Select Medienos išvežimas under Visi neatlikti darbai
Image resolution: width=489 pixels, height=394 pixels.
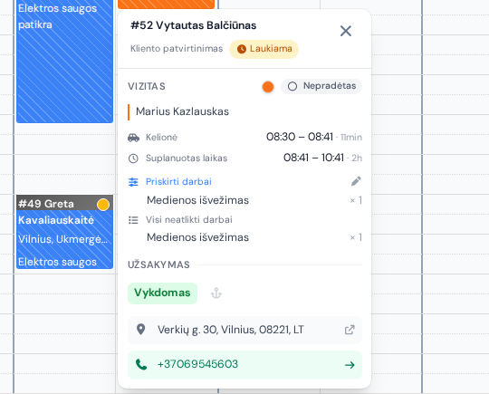coord(197,237)
